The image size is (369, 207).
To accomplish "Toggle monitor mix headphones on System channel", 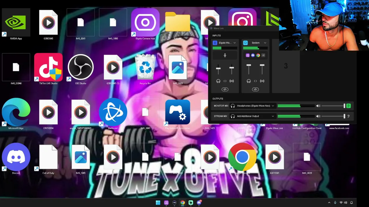I will [x=249, y=81].
